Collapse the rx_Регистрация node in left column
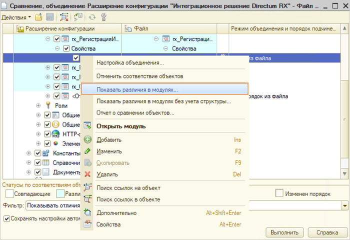 (x=48, y=38)
